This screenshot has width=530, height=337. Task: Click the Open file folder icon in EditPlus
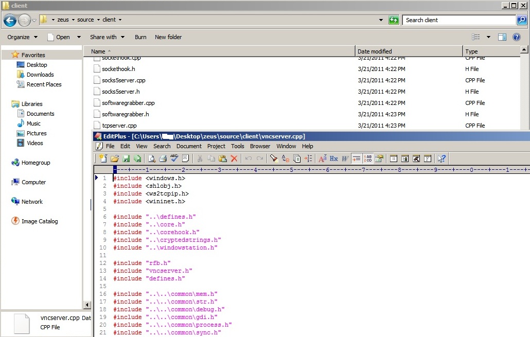(x=115, y=158)
